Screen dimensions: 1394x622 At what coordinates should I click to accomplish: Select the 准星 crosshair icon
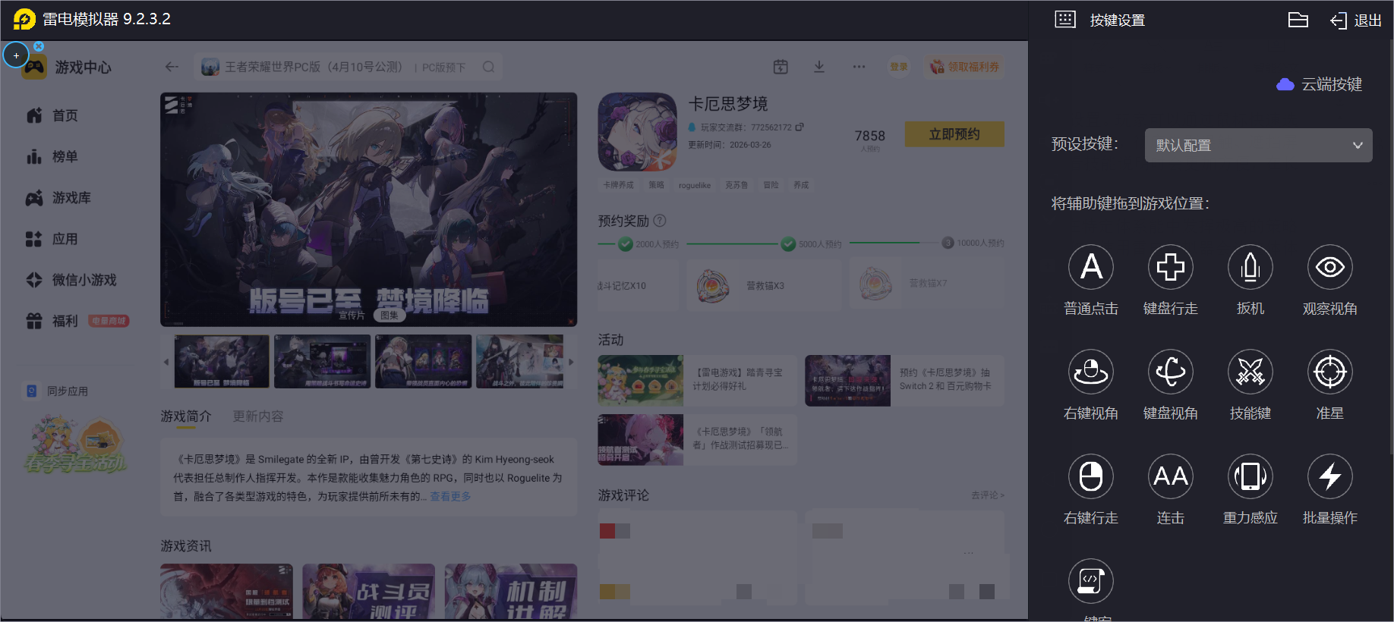1330,372
